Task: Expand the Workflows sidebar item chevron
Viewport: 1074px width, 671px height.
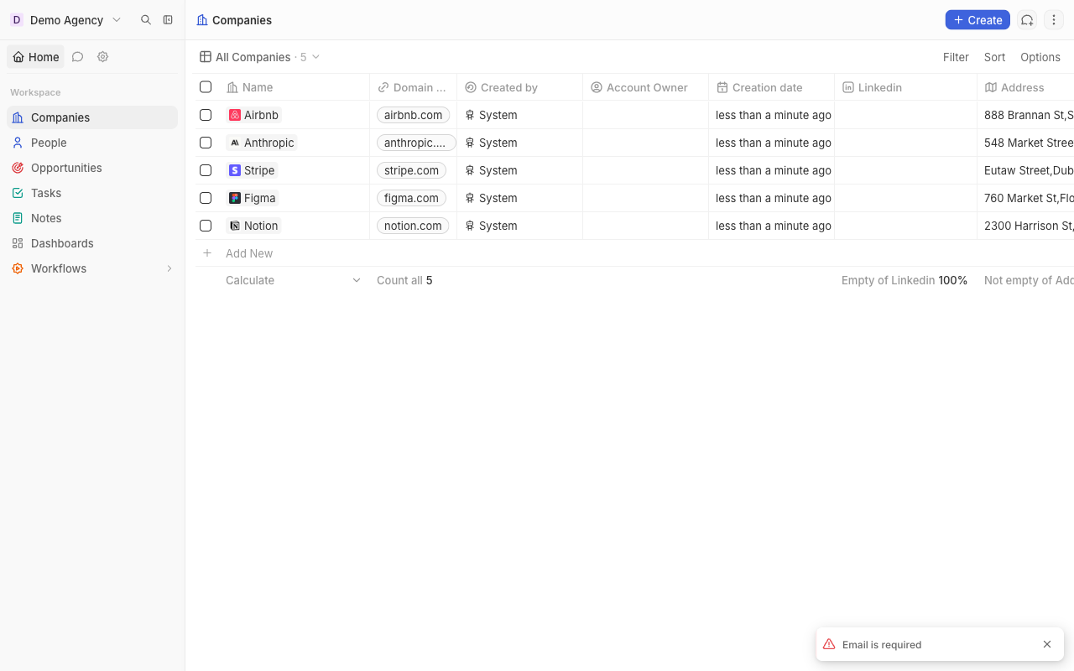Action: click(169, 268)
